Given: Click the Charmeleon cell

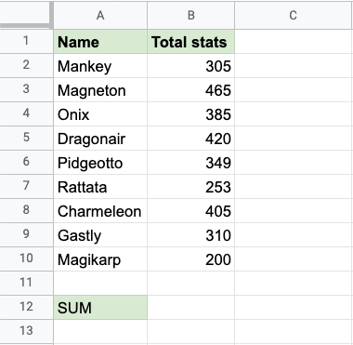Looking at the screenshot, I should tap(100, 211).
